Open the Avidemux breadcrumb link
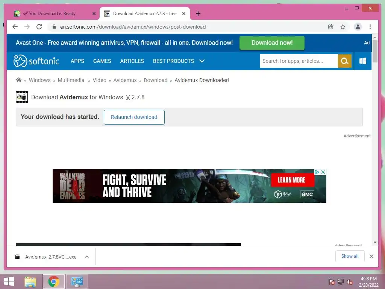The image size is (385, 289). pyautogui.click(x=125, y=80)
